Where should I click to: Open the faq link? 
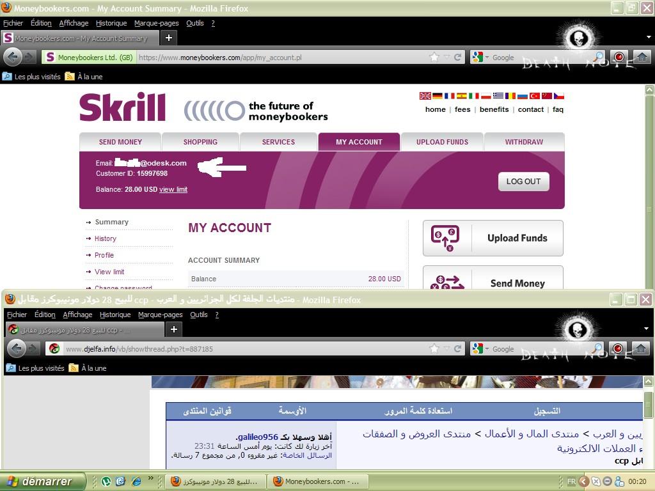(x=558, y=109)
